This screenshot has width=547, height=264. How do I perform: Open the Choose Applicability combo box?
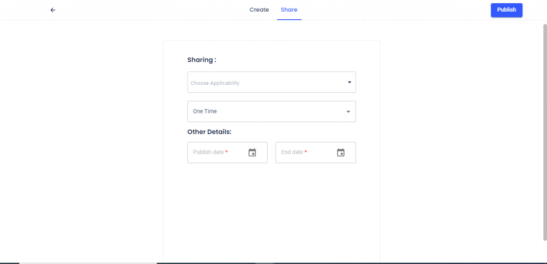(272, 82)
